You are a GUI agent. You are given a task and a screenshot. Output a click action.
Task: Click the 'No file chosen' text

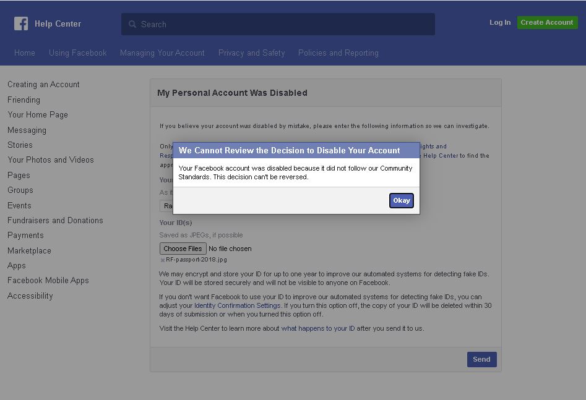pos(230,249)
